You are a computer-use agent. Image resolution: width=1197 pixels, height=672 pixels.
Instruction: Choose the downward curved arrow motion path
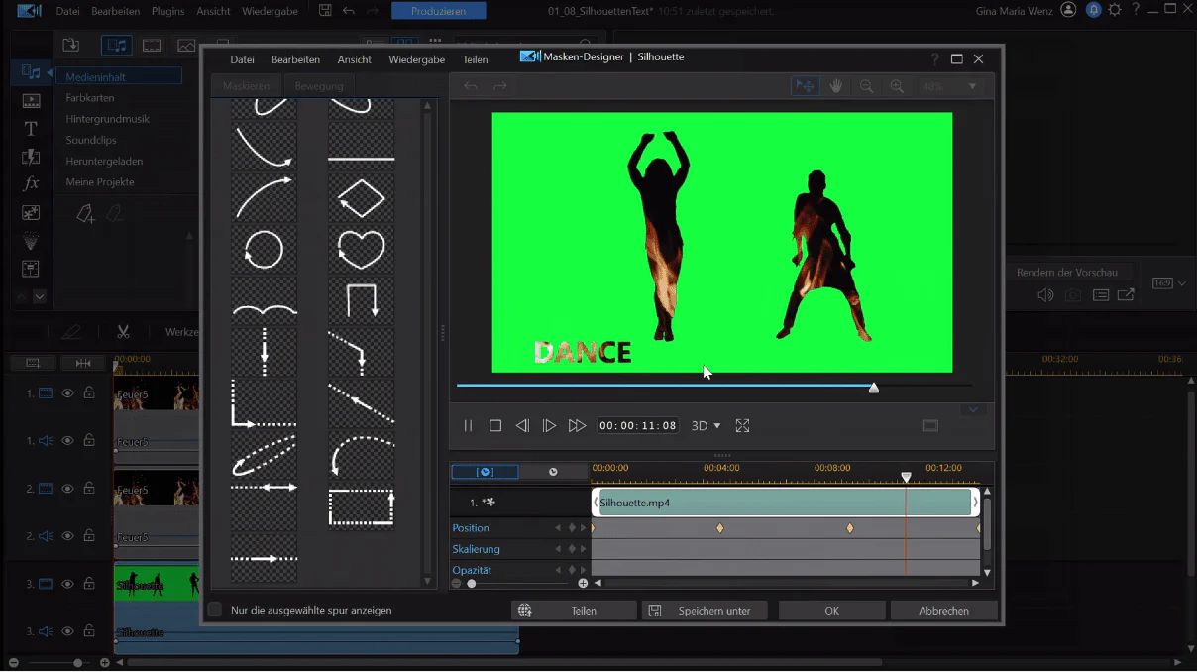point(264,147)
